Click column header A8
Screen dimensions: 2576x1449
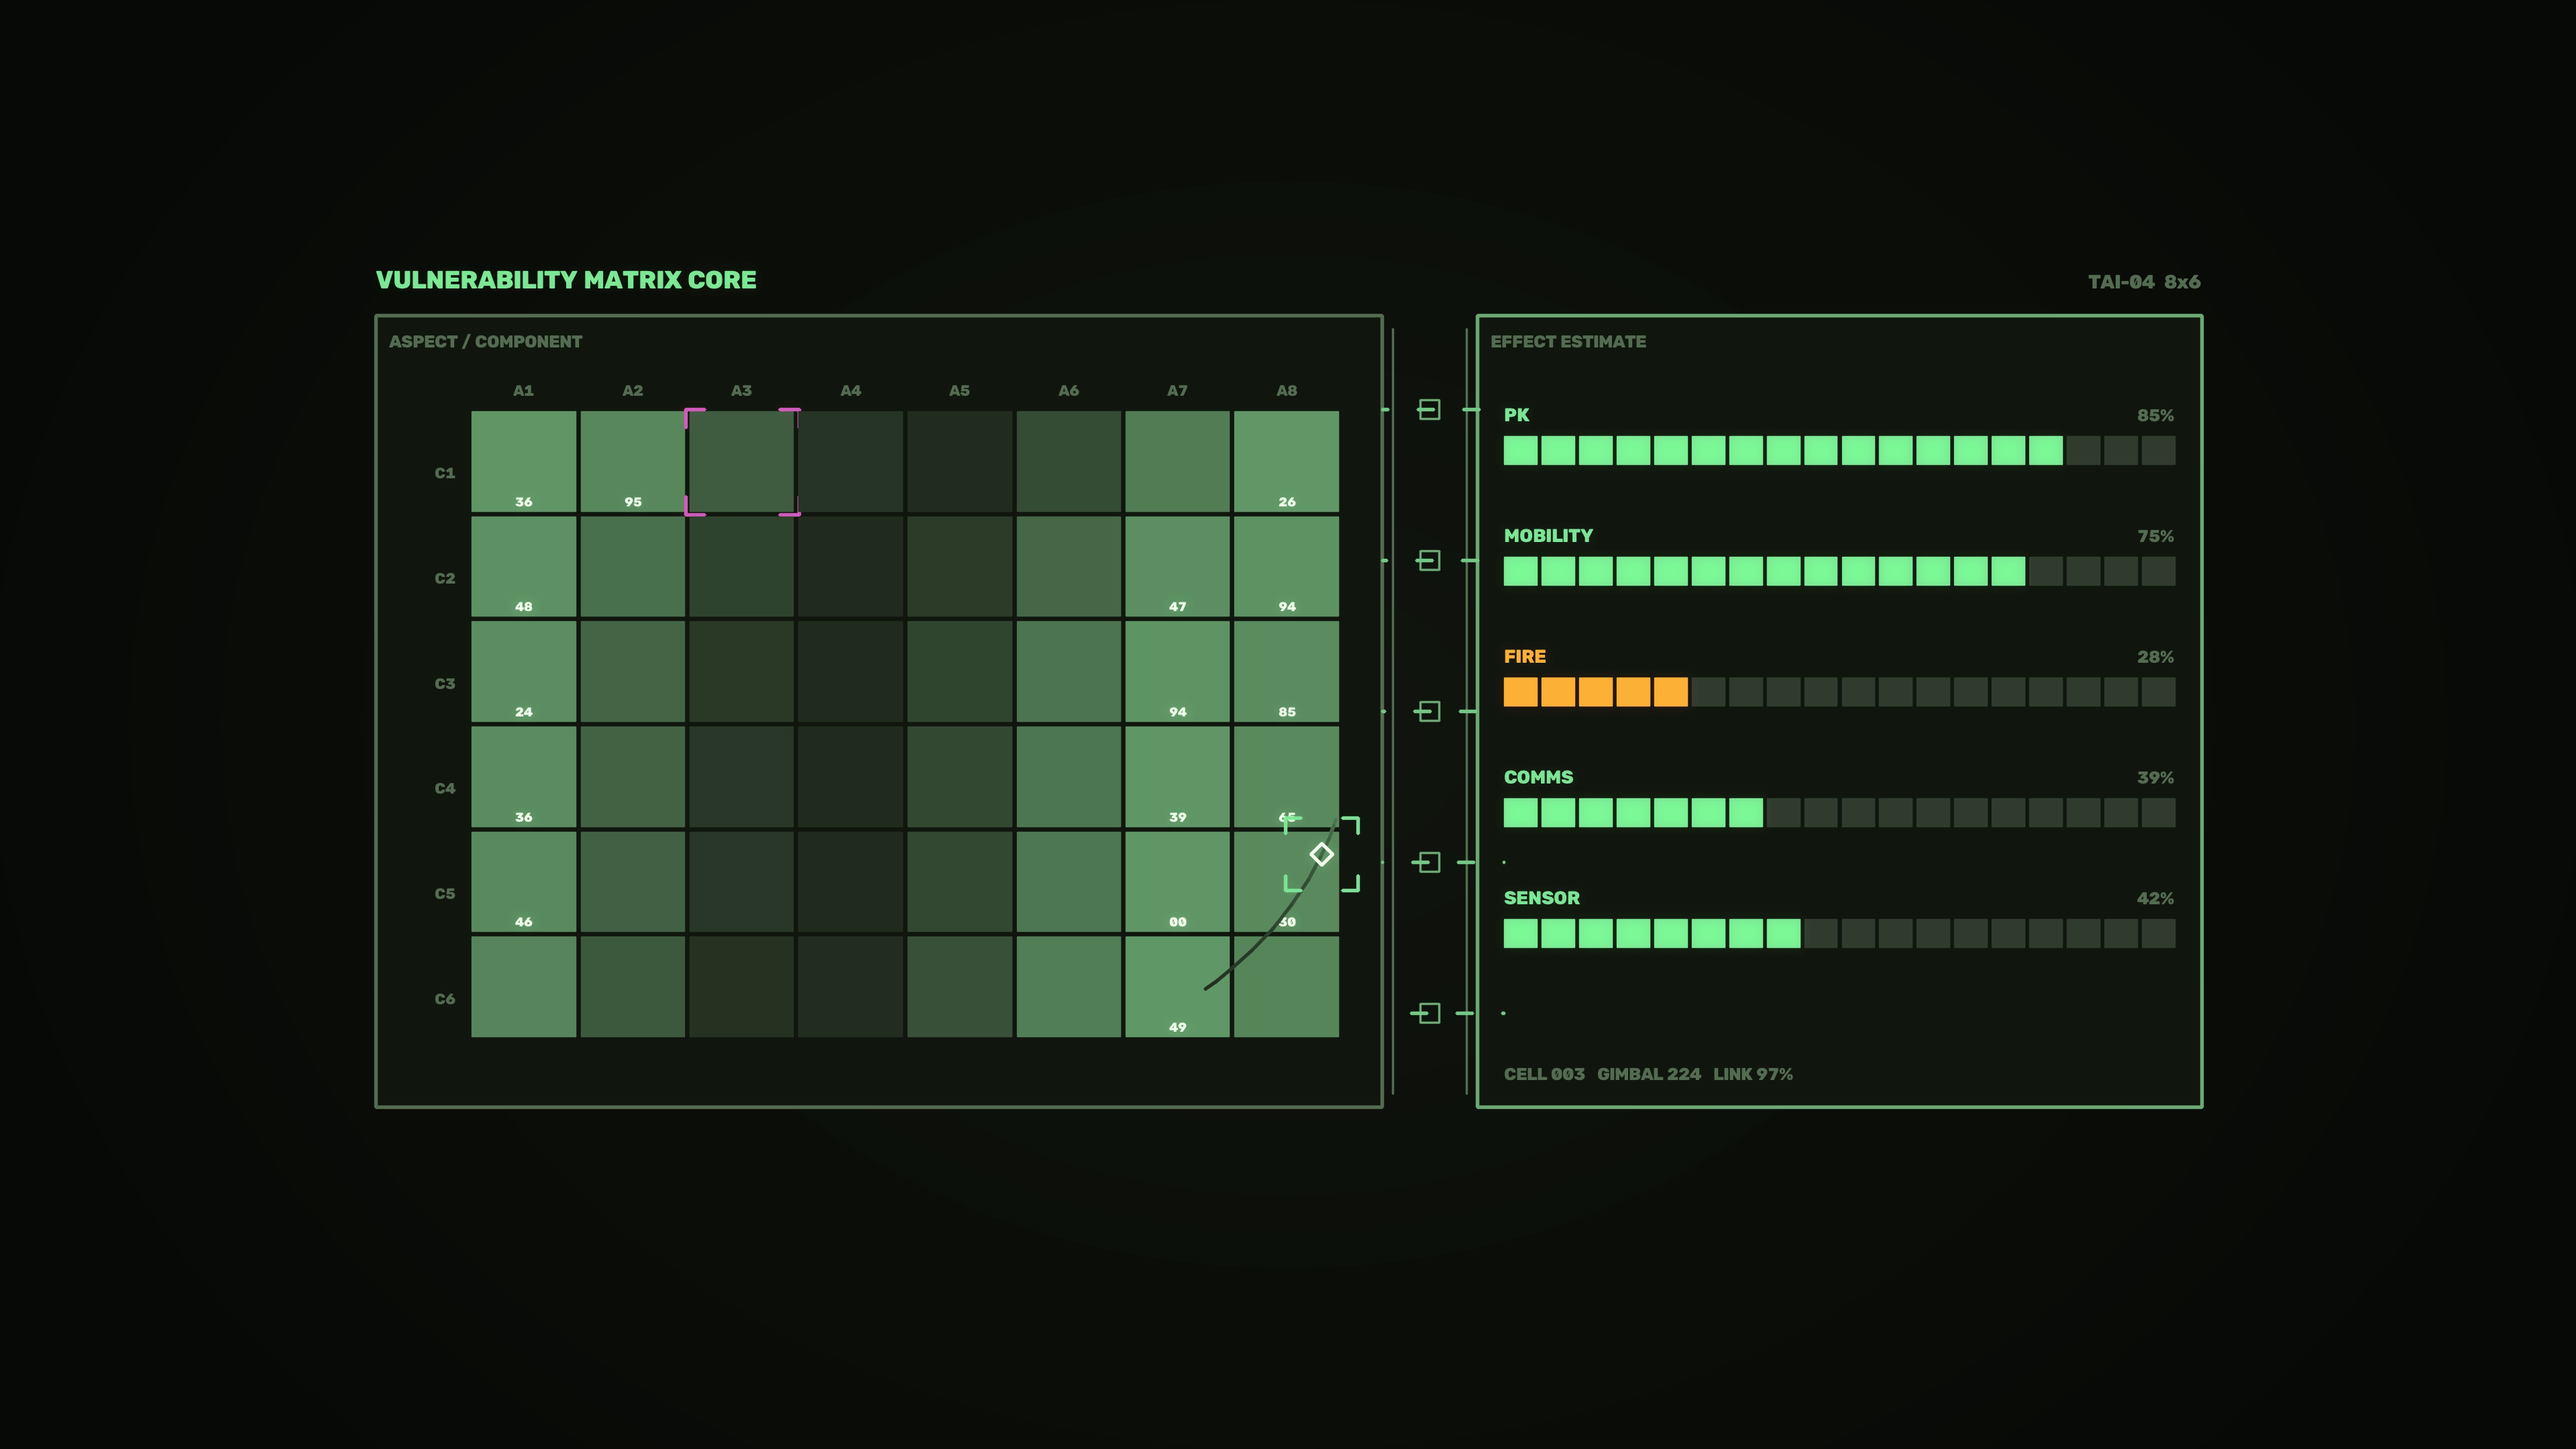pyautogui.click(x=1286, y=390)
